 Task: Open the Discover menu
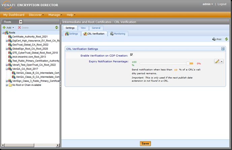pos(36,15)
